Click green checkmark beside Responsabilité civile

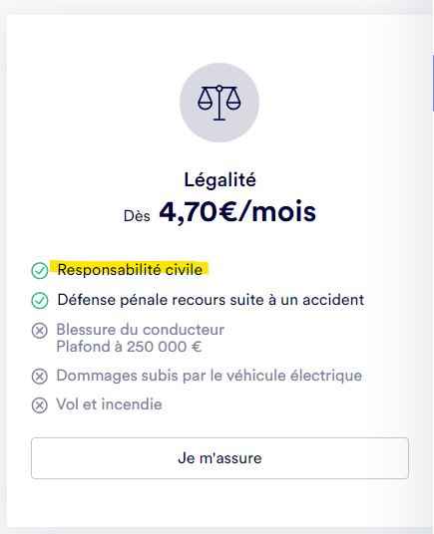[40, 271]
